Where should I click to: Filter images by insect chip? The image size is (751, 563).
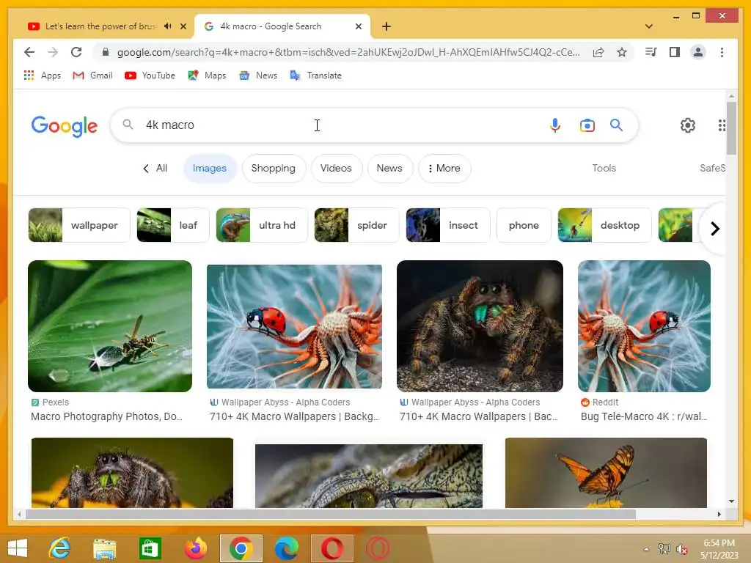click(448, 225)
